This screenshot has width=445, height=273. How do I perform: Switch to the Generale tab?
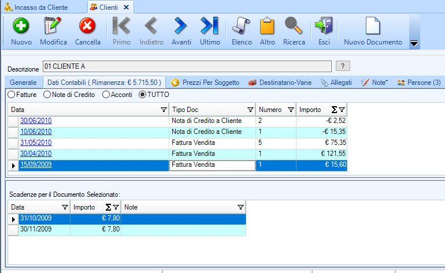(23, 83)
